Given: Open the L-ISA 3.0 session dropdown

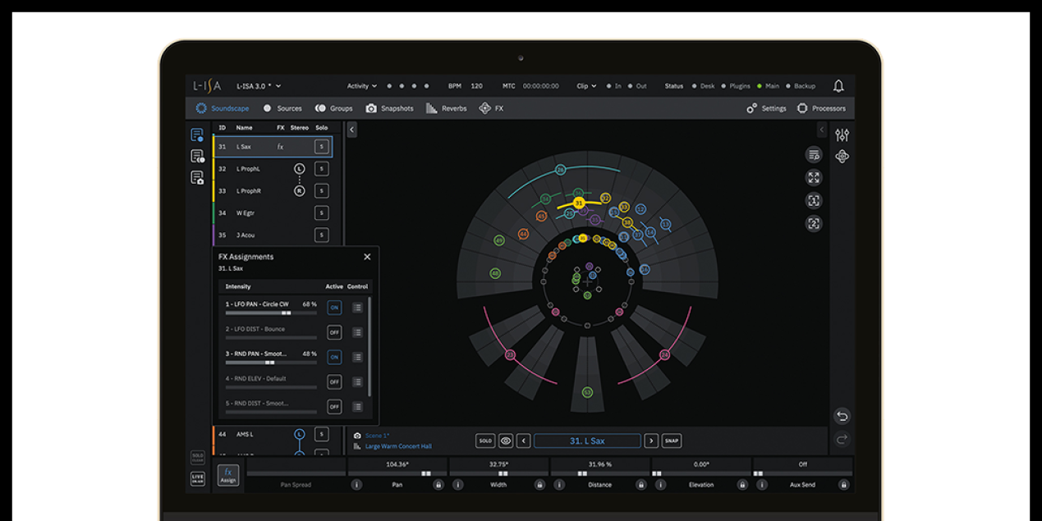Looking at the screenshot, I should click(x=259, y=86).
